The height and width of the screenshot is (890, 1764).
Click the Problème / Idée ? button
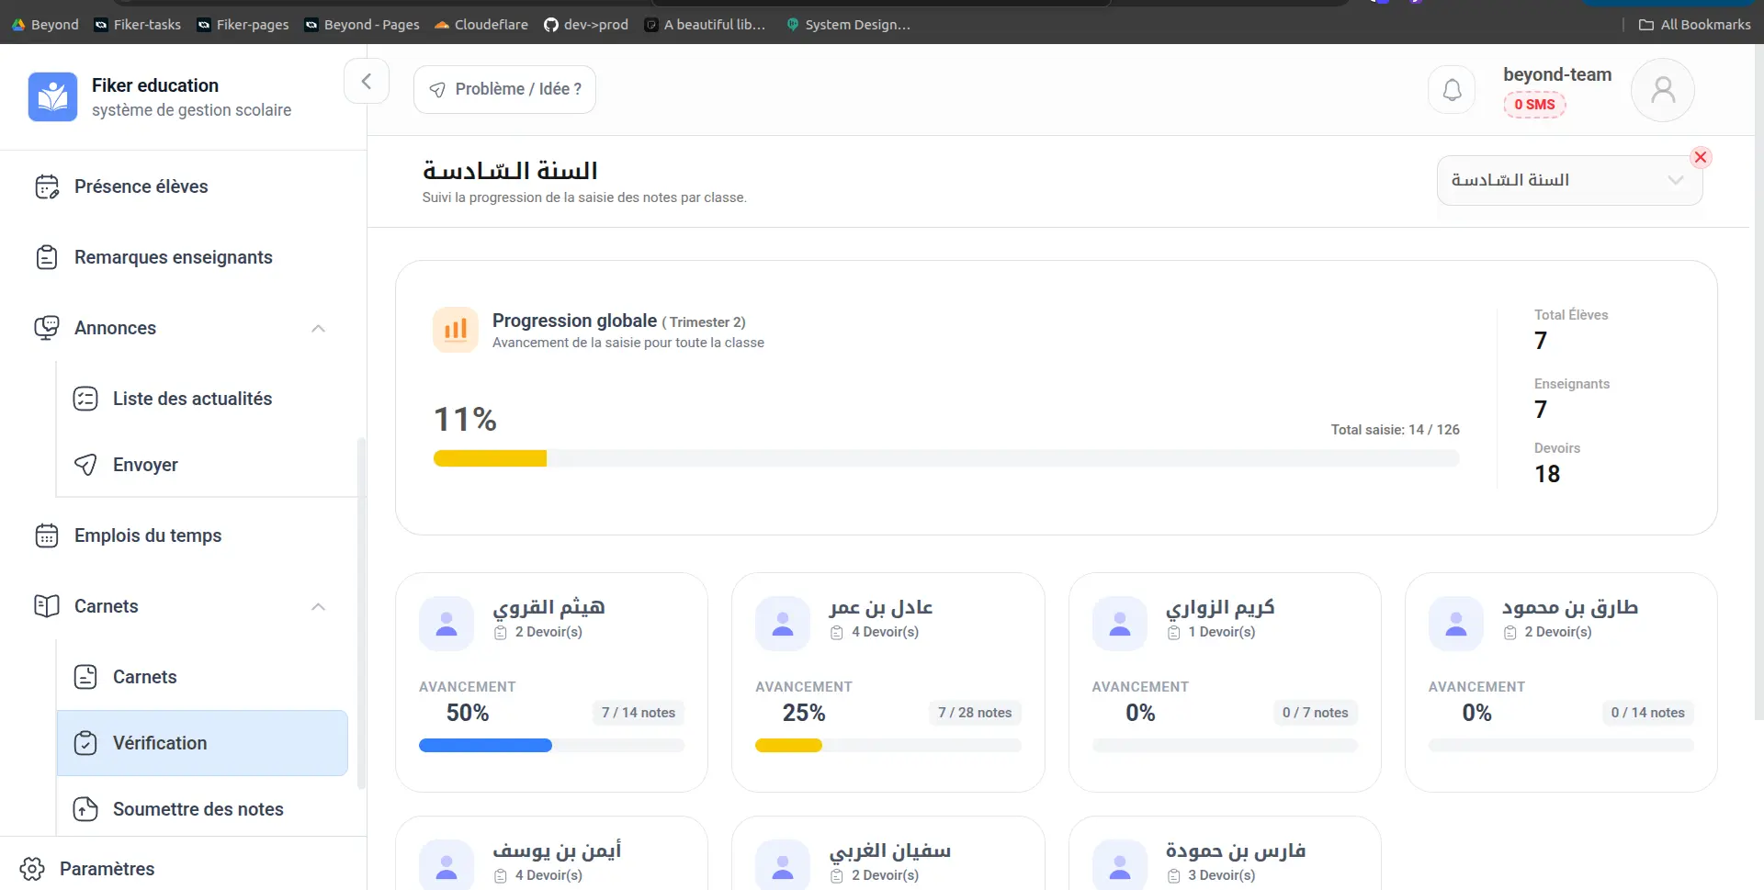click(x=504, y=89)
